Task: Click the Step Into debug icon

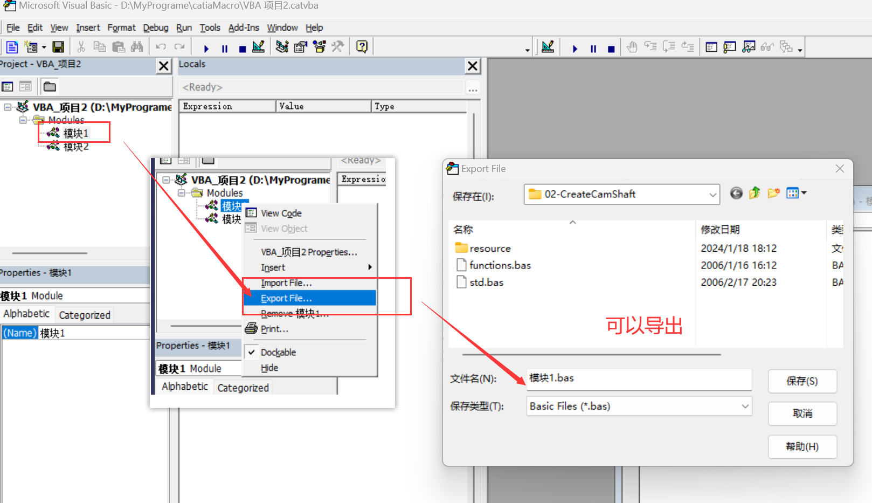Action: pos(650,47)
